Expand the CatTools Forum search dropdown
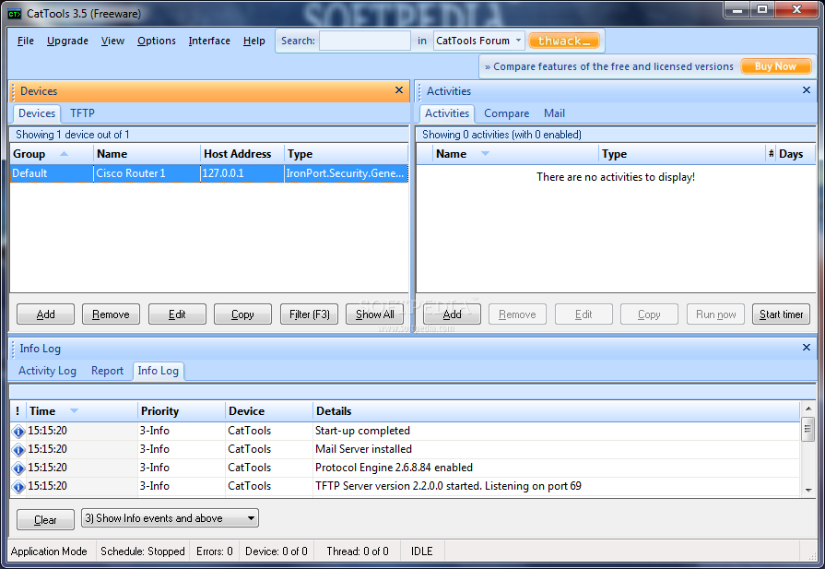Image resolution: width=825 pixels, height=569 pixels. [518, 41]
